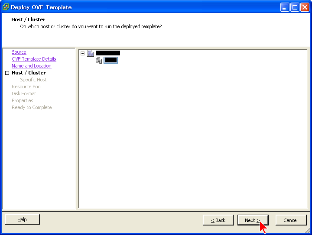
Task: Proceed with the Next button
Action: point(253,220)
